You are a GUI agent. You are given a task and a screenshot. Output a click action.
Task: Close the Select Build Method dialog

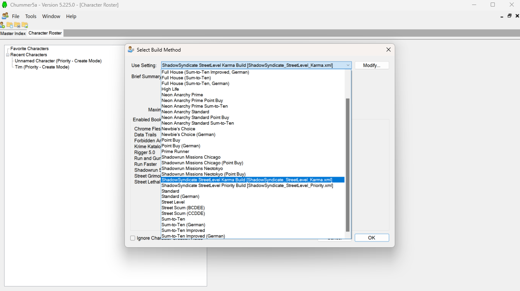pyautogui.click(x=388, y=50)
